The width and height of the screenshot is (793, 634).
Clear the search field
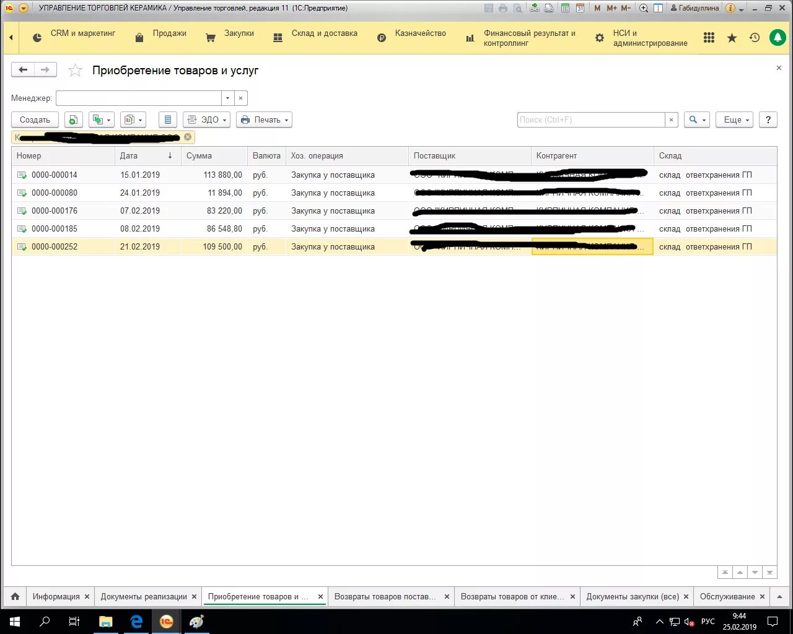(x=671, y=119)
